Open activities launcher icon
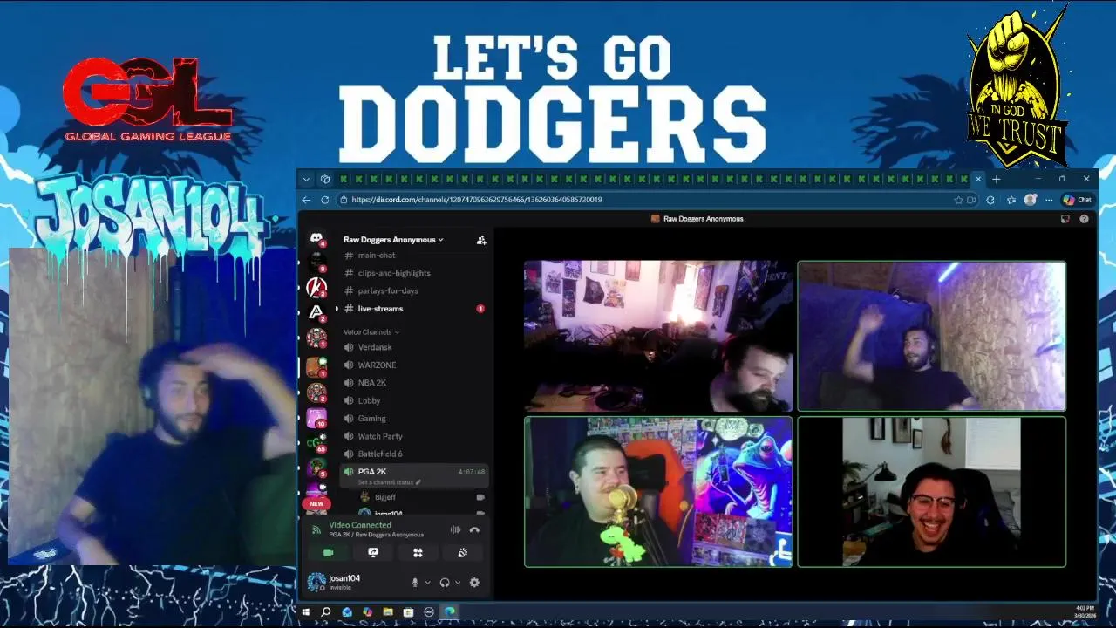Image resolution: width=1116 pixels, height=628 pixels. (x=418, y=553)
